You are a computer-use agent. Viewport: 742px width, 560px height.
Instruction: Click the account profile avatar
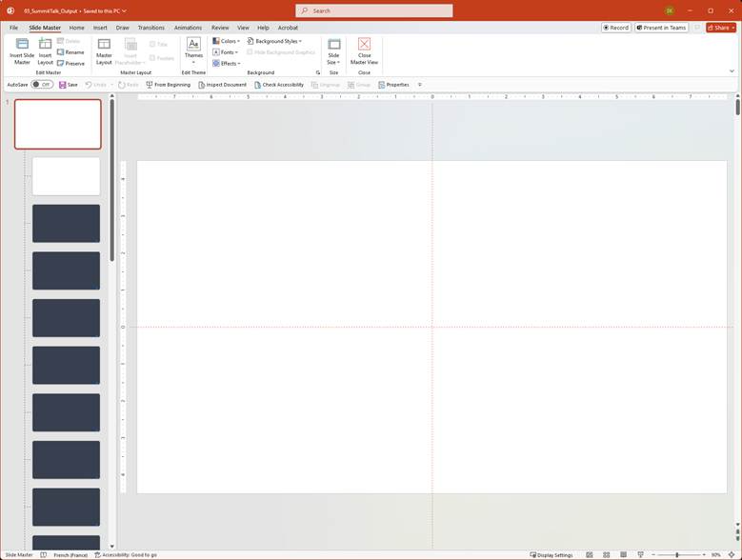tap(669, 10)
